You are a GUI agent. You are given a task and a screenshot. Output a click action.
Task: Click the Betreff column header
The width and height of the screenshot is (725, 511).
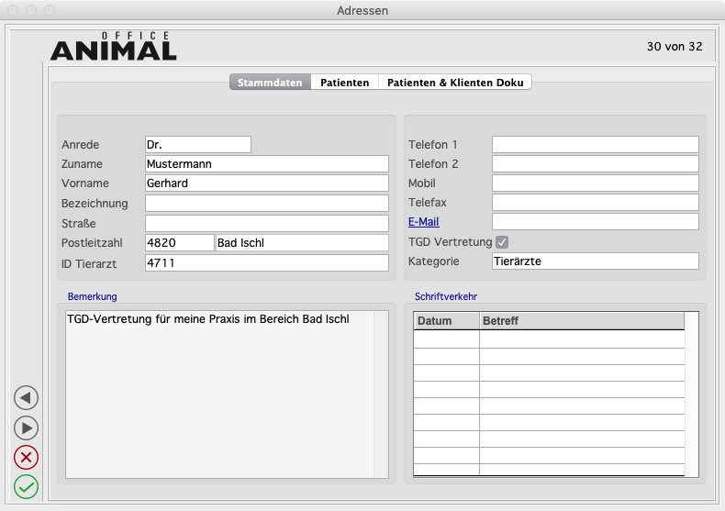point(582,322)
